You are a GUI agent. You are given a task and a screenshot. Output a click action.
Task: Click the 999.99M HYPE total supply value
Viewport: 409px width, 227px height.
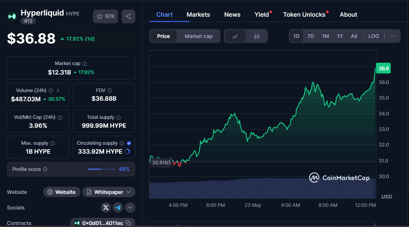click(104, 125)
